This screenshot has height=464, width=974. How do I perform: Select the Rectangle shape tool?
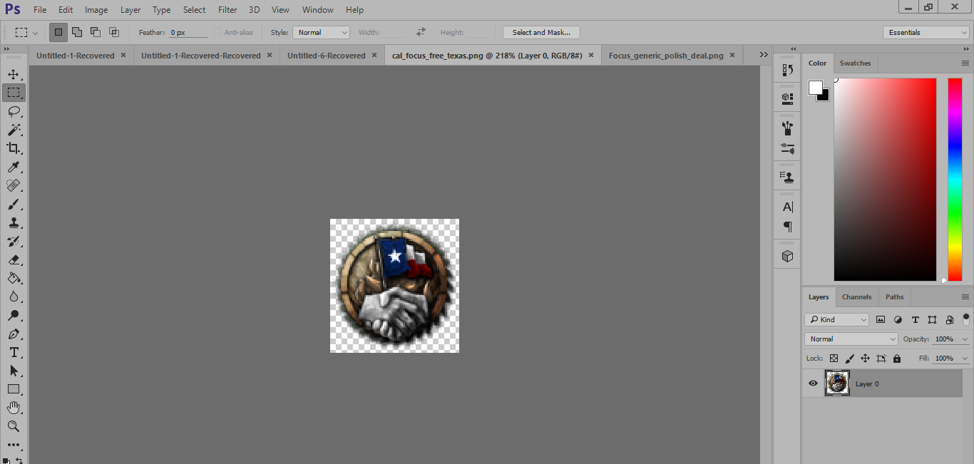14,389
